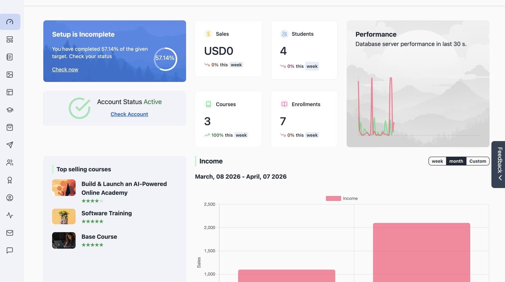Open the Base Course title
The height and width of the screenshot is (282, 505).
pyautogui.click(x=99, y=237)
